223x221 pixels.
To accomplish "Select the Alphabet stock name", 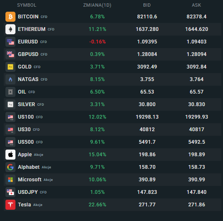I will pos(29,167).
